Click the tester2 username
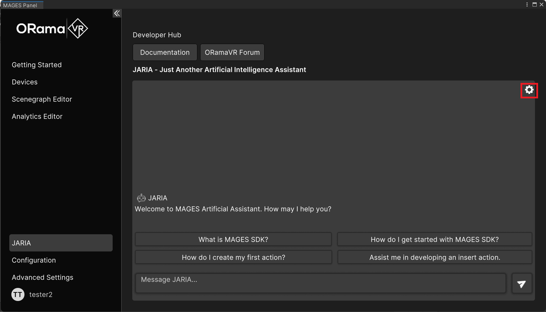 pyautogui.click(x=41, y=294)
